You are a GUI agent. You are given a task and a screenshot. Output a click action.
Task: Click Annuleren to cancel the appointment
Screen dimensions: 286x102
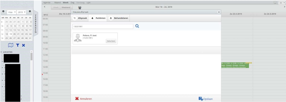[x=84, y=99]
